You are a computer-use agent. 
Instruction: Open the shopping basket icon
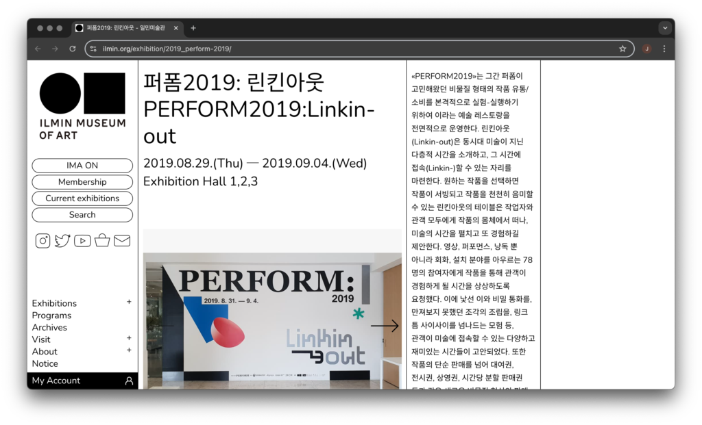(102, 240)
